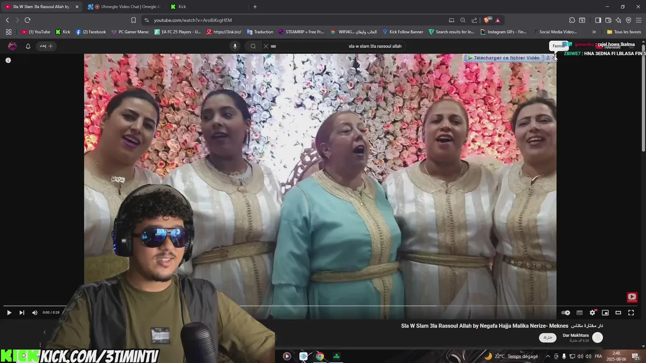
Task: Open download bar help question mark
Action: [x=548, y=57]
